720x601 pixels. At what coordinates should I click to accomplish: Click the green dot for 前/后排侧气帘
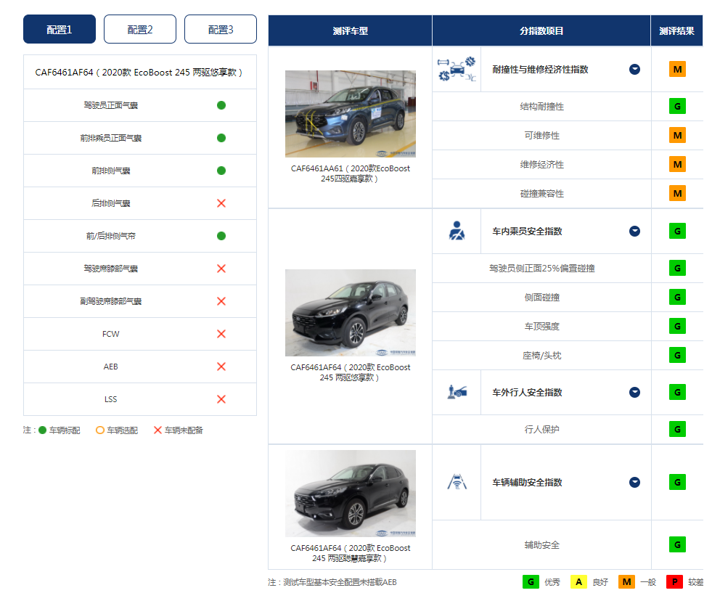pos(221,236)
